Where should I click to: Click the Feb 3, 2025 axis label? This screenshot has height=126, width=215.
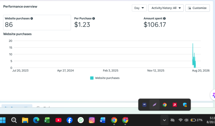pyautogui.click(x=111, y=71)
